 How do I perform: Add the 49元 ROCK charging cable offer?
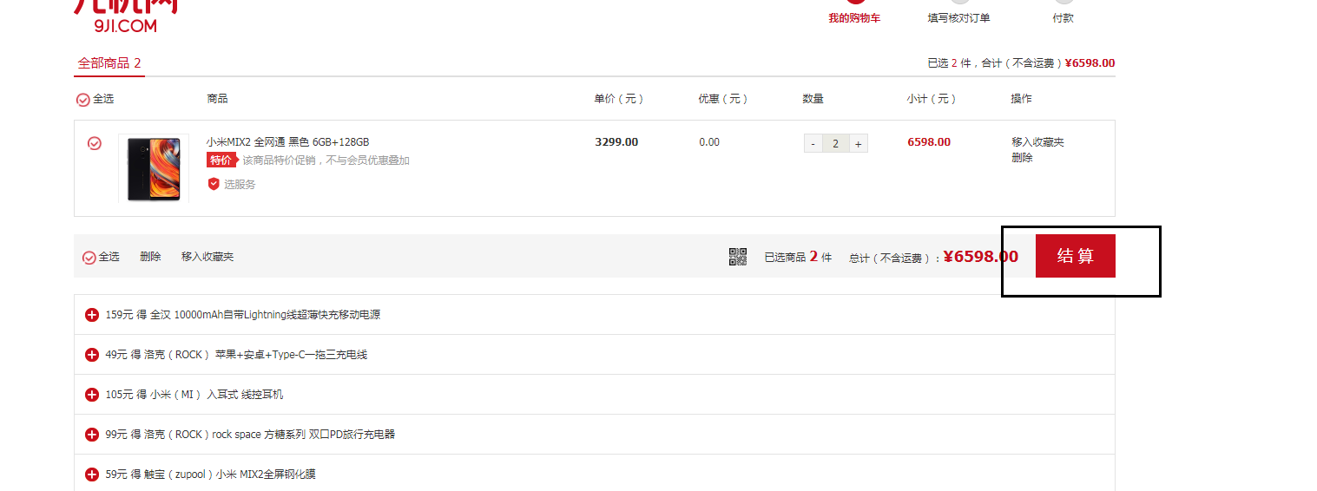91,355
